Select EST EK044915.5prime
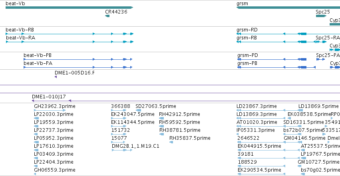The height and width of the screenshot is (176, 340). click(x=259, y=146)
